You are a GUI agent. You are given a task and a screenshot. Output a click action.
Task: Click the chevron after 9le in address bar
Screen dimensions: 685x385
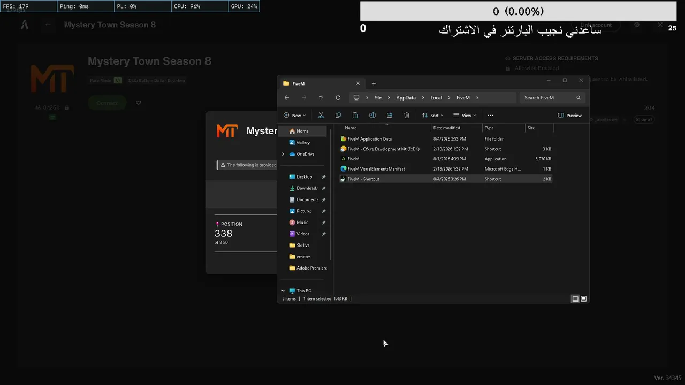pyautogui.click(x=389, y=98)
